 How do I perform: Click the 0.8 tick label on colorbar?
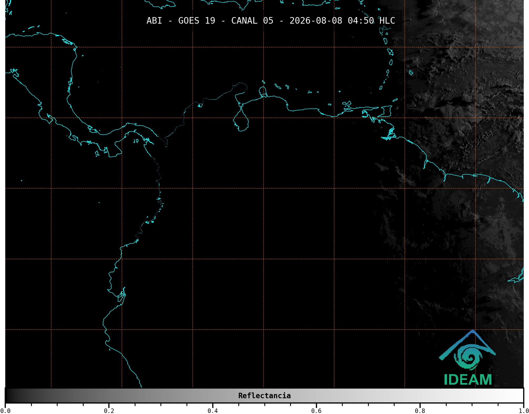(x=420, y=411)
